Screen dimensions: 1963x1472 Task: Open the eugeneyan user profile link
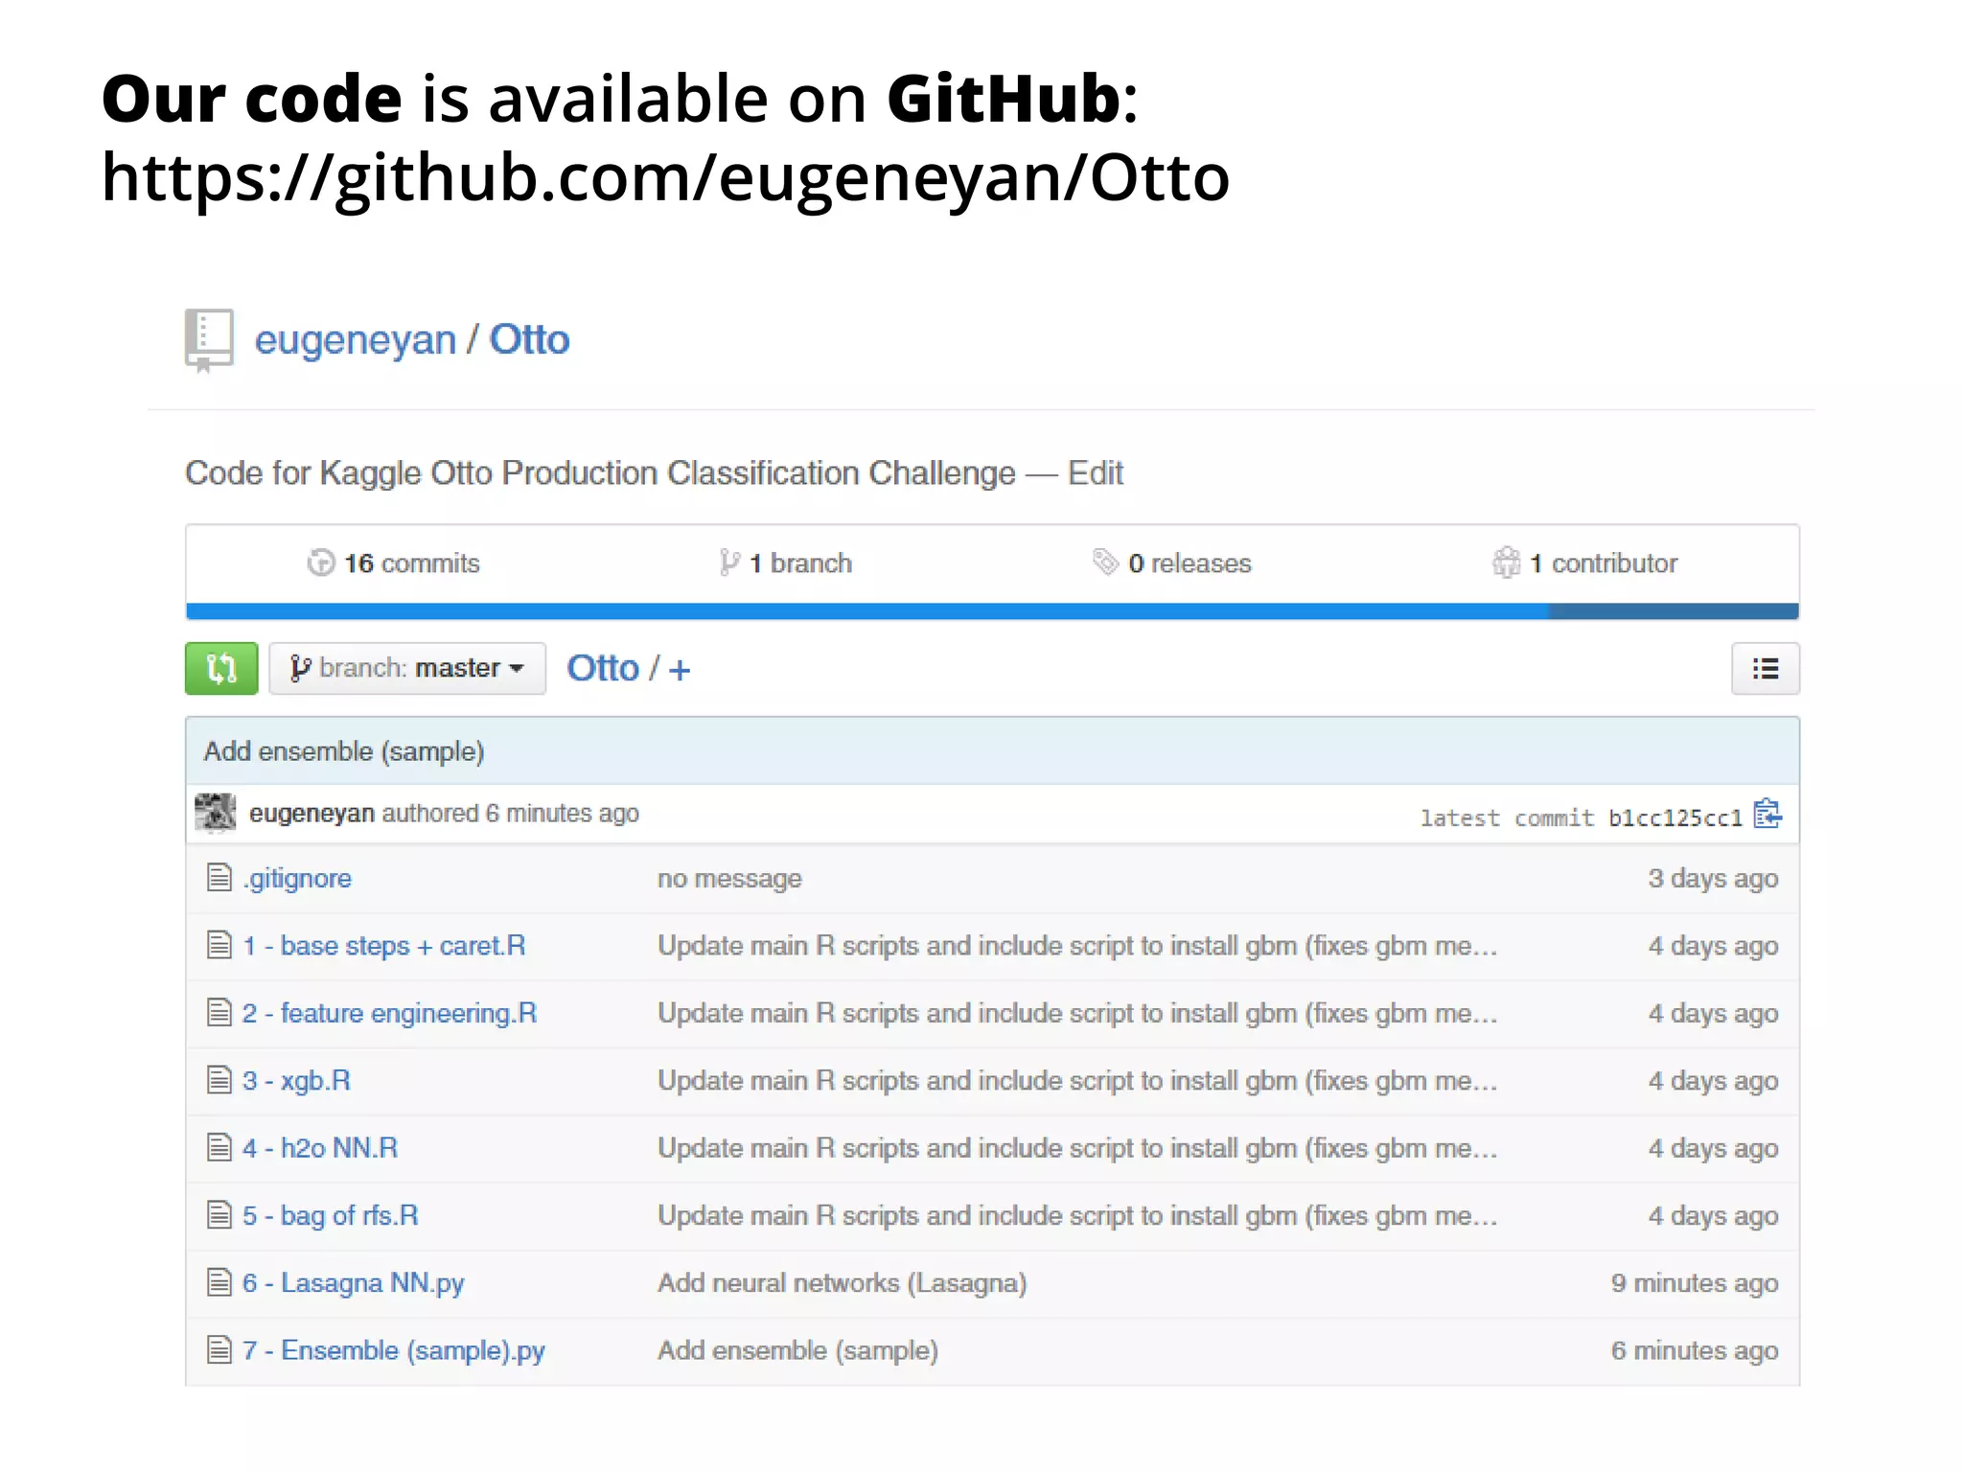coord(355,340)
